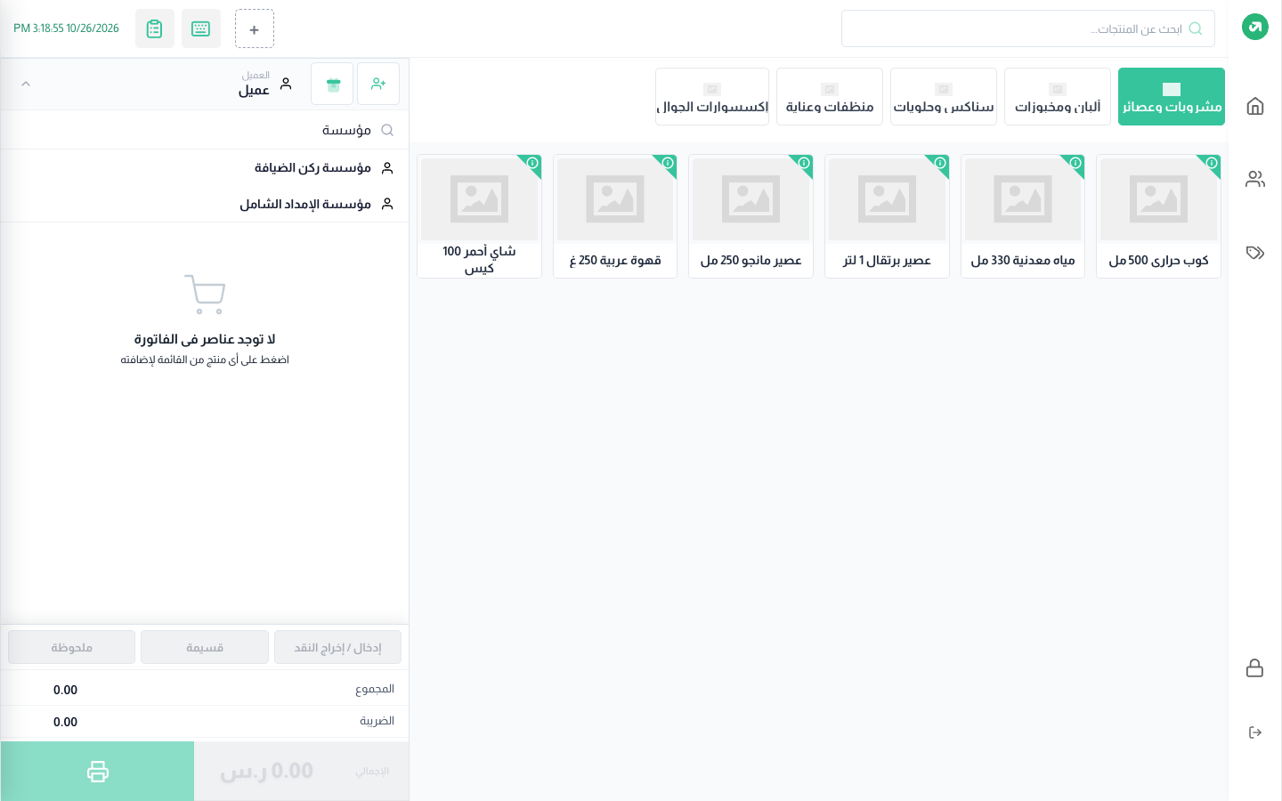Add شاي أحمر 100 كيس product
This screenshot has width=1282, height=801.
coord(479,216)
